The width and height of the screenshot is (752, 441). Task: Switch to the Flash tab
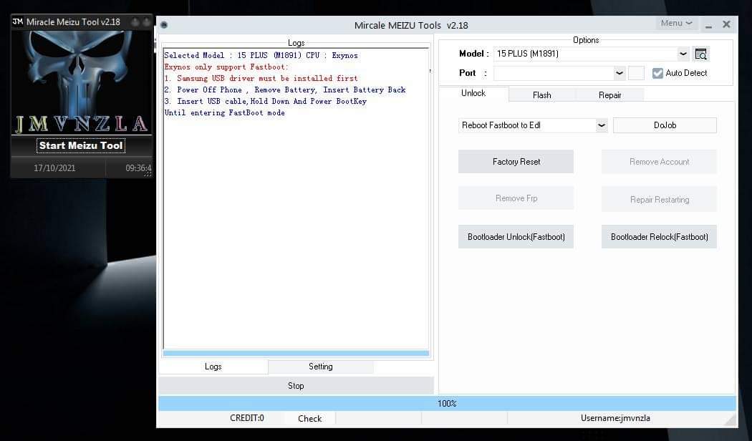(542, 95)
